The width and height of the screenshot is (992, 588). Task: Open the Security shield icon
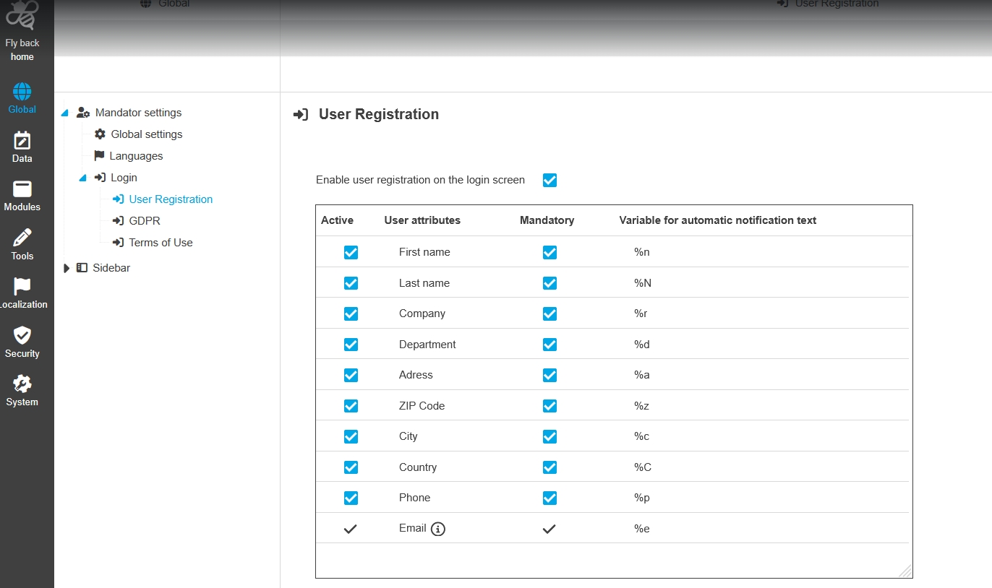(22, 336)
